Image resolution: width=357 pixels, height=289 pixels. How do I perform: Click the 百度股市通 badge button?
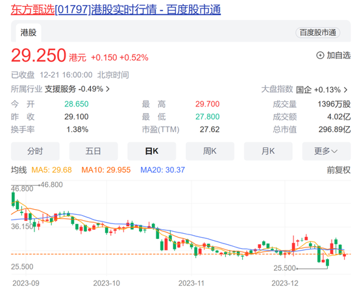coord(317,32)
